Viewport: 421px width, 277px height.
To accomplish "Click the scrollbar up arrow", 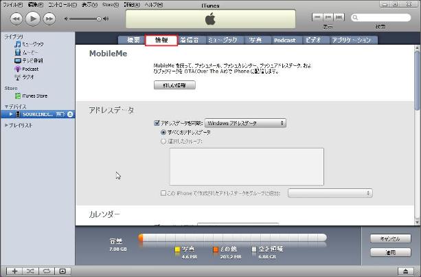I will coord(417,48).
